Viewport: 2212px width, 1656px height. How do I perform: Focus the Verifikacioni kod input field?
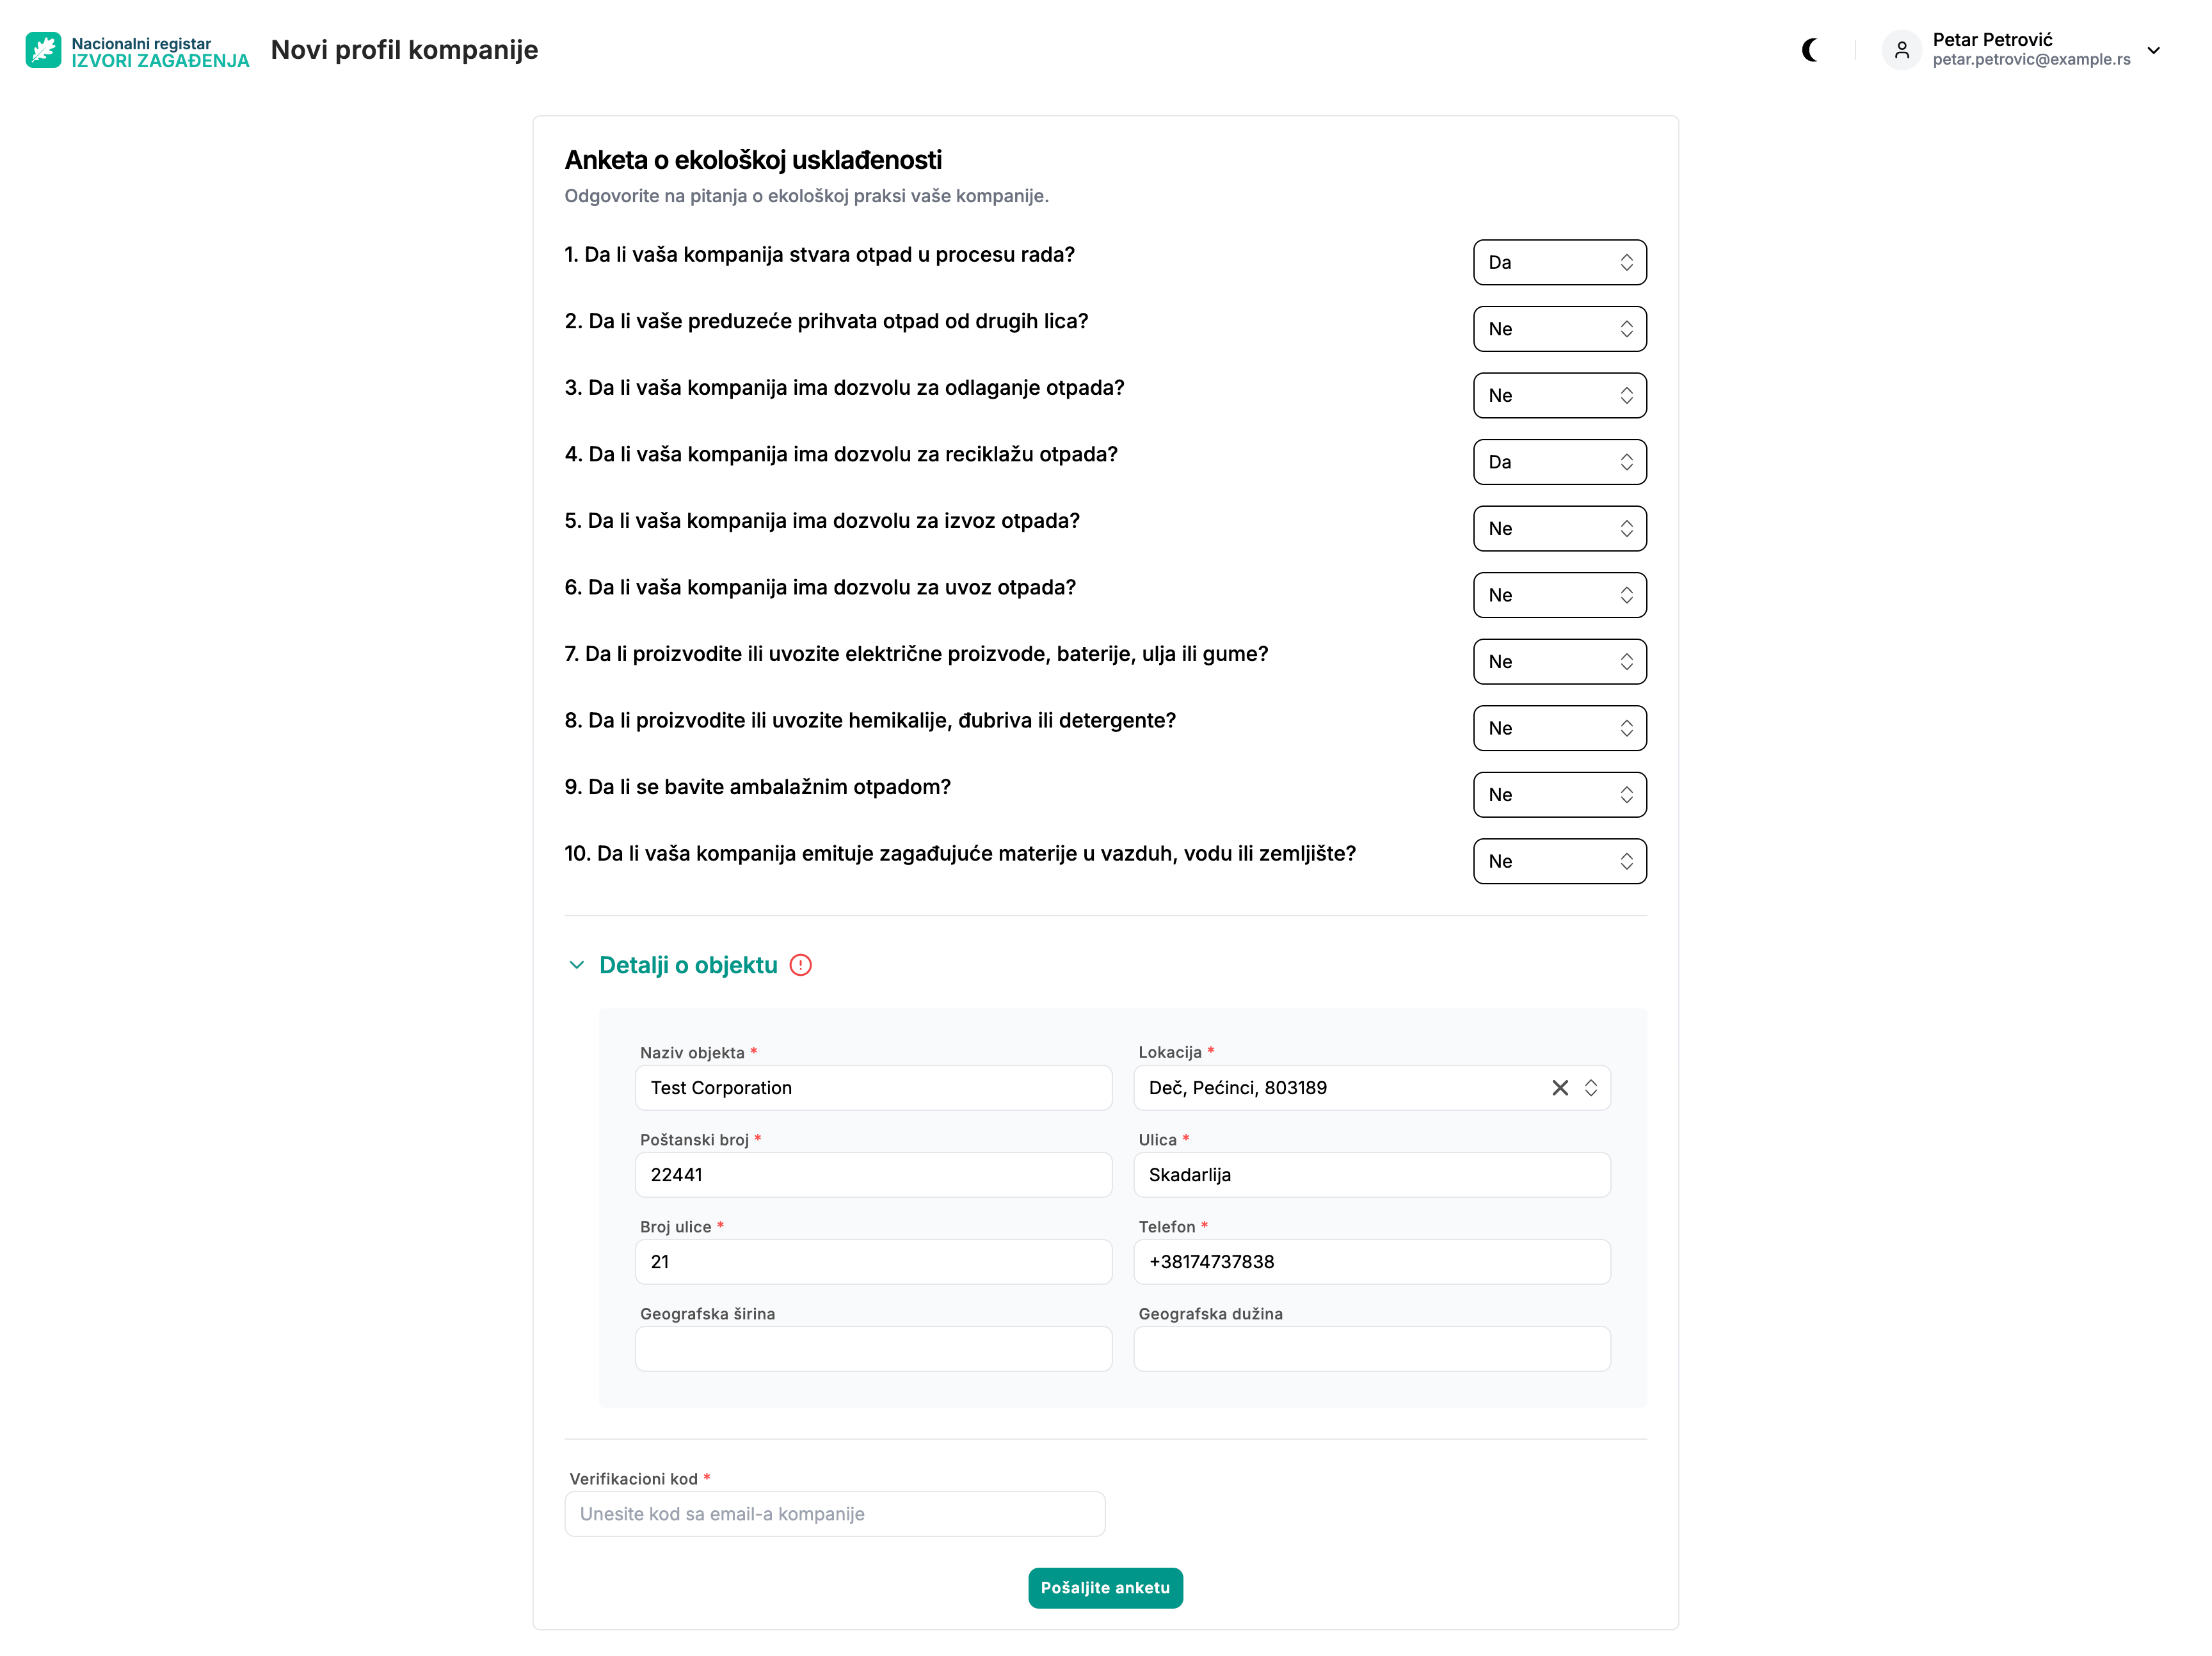coord(835,1513)
